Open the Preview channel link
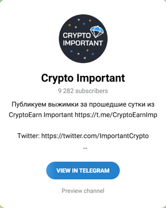 (x=83, y=191)
